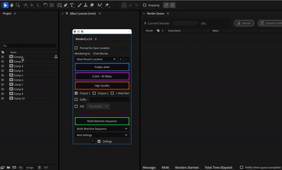Image resolution: width=282 pixels, height=170 pixels.
Task: Select the Roto Brush tool
Action: coord(99,5)
